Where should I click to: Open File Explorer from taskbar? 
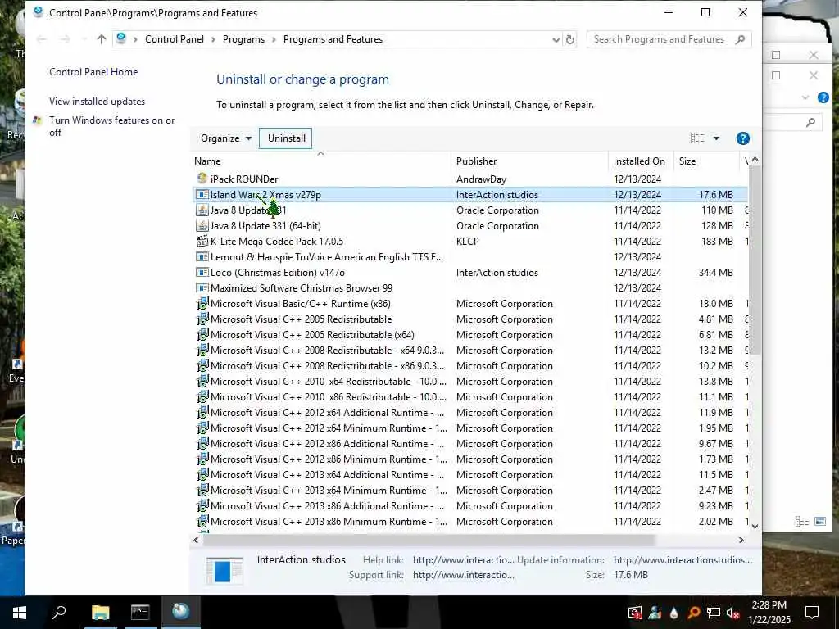pyautogui.click(x=100, y=613)
